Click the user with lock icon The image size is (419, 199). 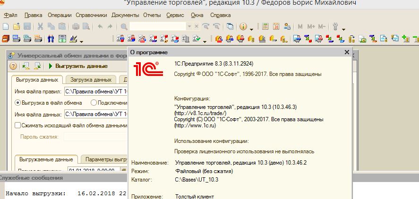pos(287,26)
